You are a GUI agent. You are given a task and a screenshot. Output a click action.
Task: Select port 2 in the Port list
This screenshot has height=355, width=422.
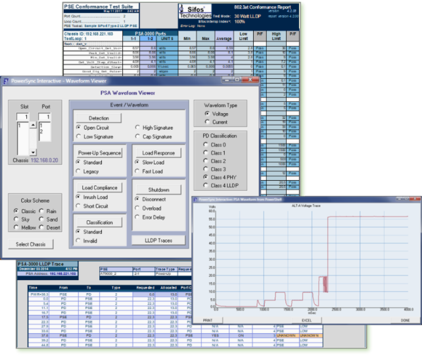pyautogui.click(x=41, y=131)
